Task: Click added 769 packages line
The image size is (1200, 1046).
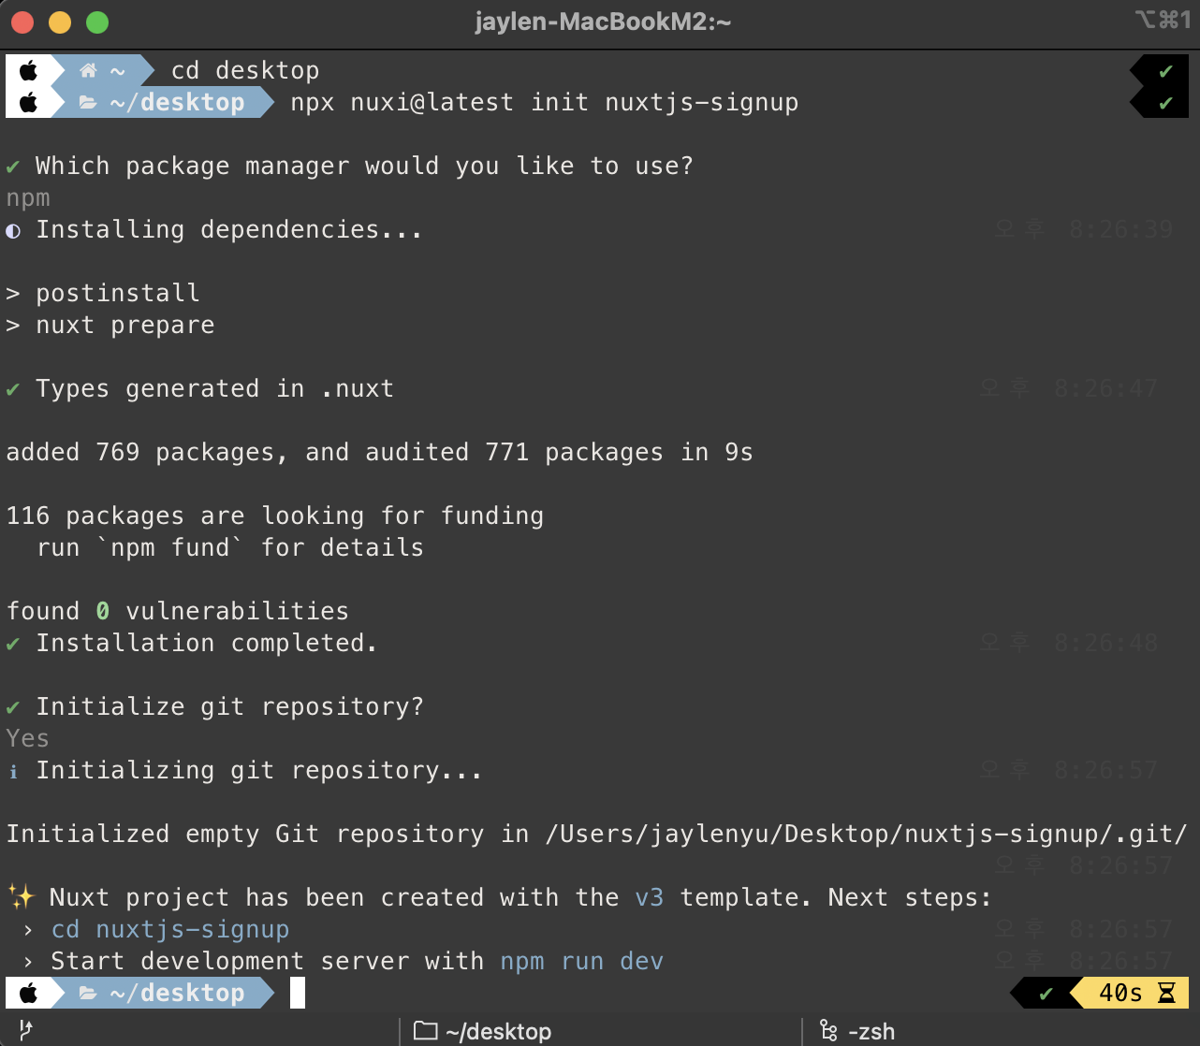Action: pos(379,453)
